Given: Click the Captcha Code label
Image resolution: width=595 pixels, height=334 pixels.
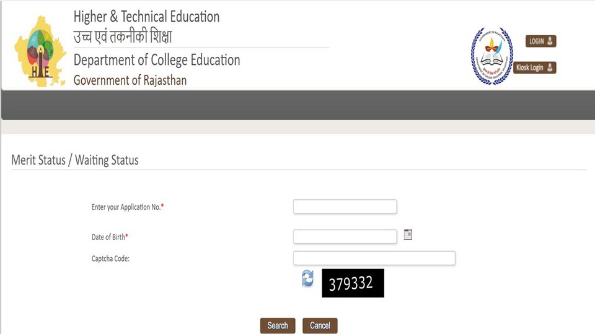Looking at the screenshot, I should pyautogui.click(x=110, y=259).
